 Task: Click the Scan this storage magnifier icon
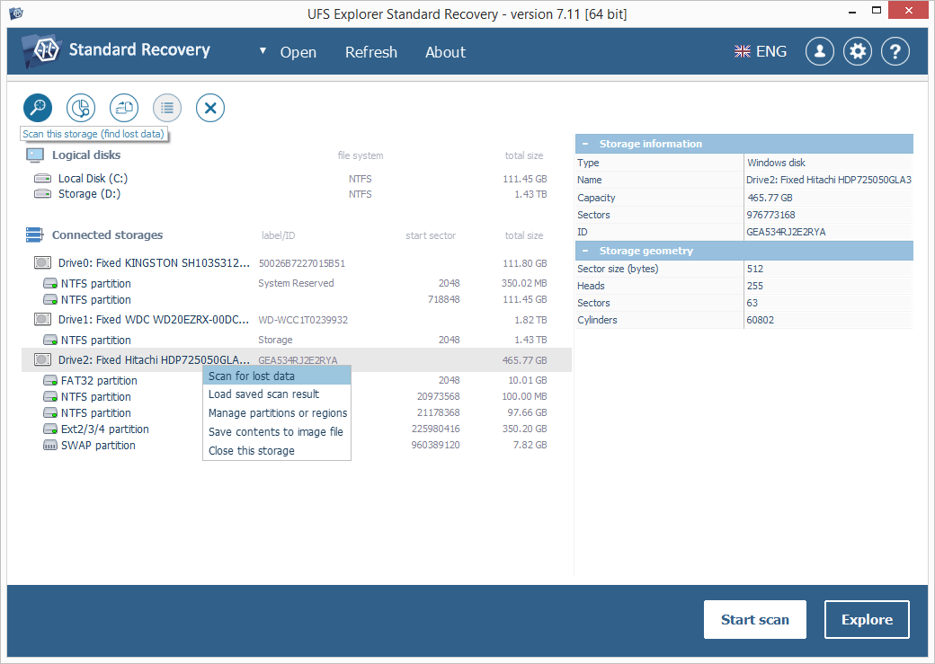pos(38,108)
